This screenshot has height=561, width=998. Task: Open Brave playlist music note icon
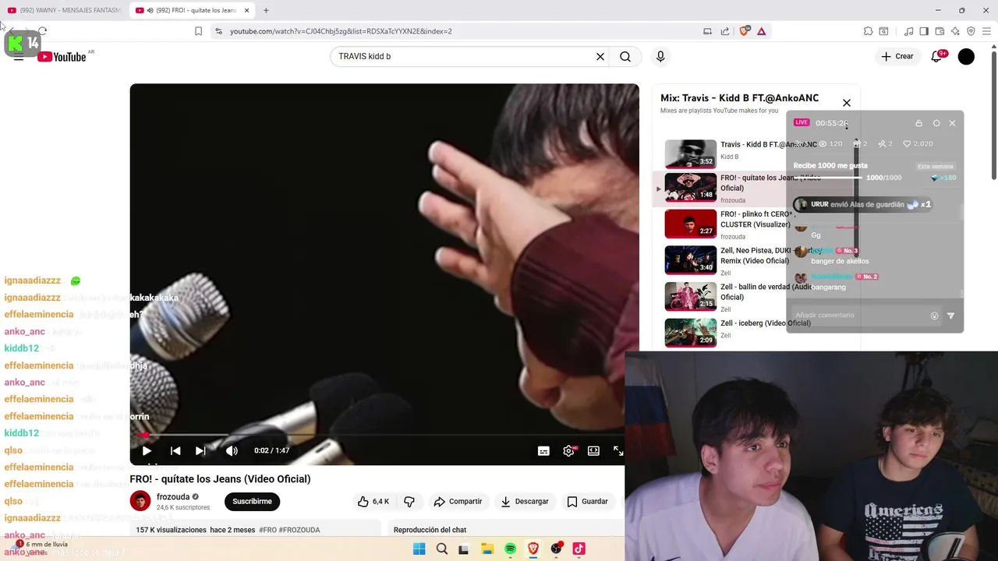[908, 31]
